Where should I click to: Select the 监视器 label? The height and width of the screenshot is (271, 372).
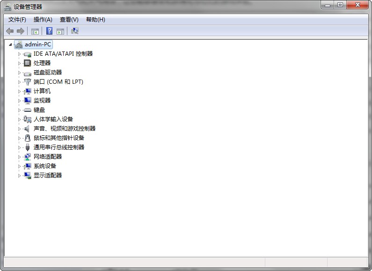click(x=42, y=101)
